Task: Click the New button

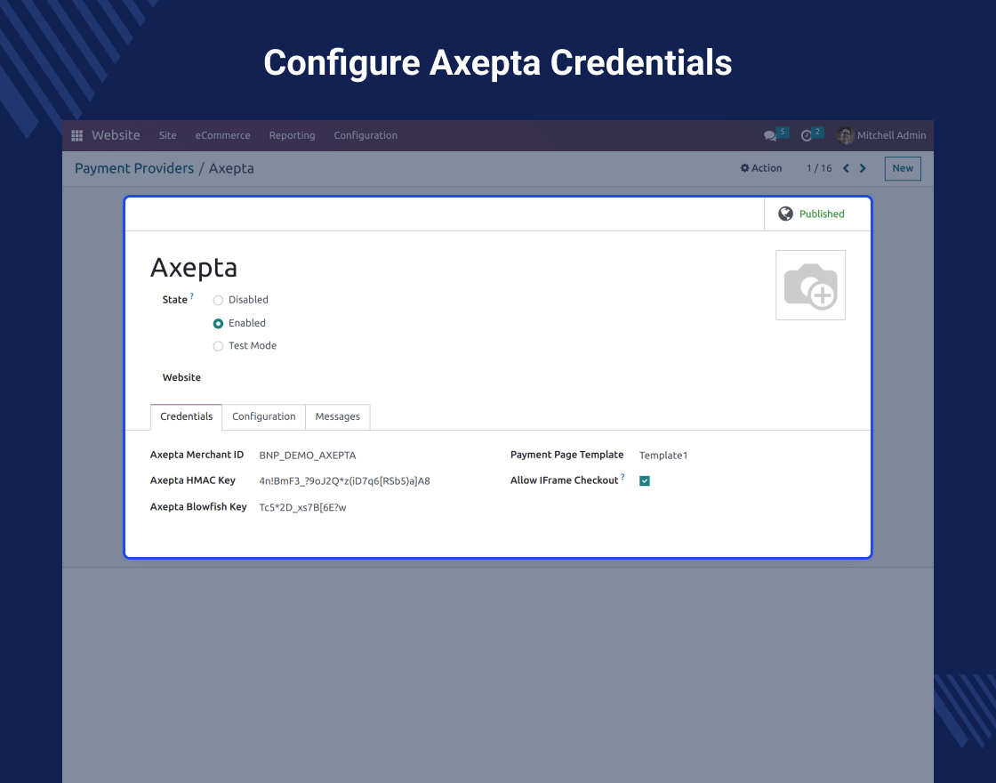Action: click(903, 168)
